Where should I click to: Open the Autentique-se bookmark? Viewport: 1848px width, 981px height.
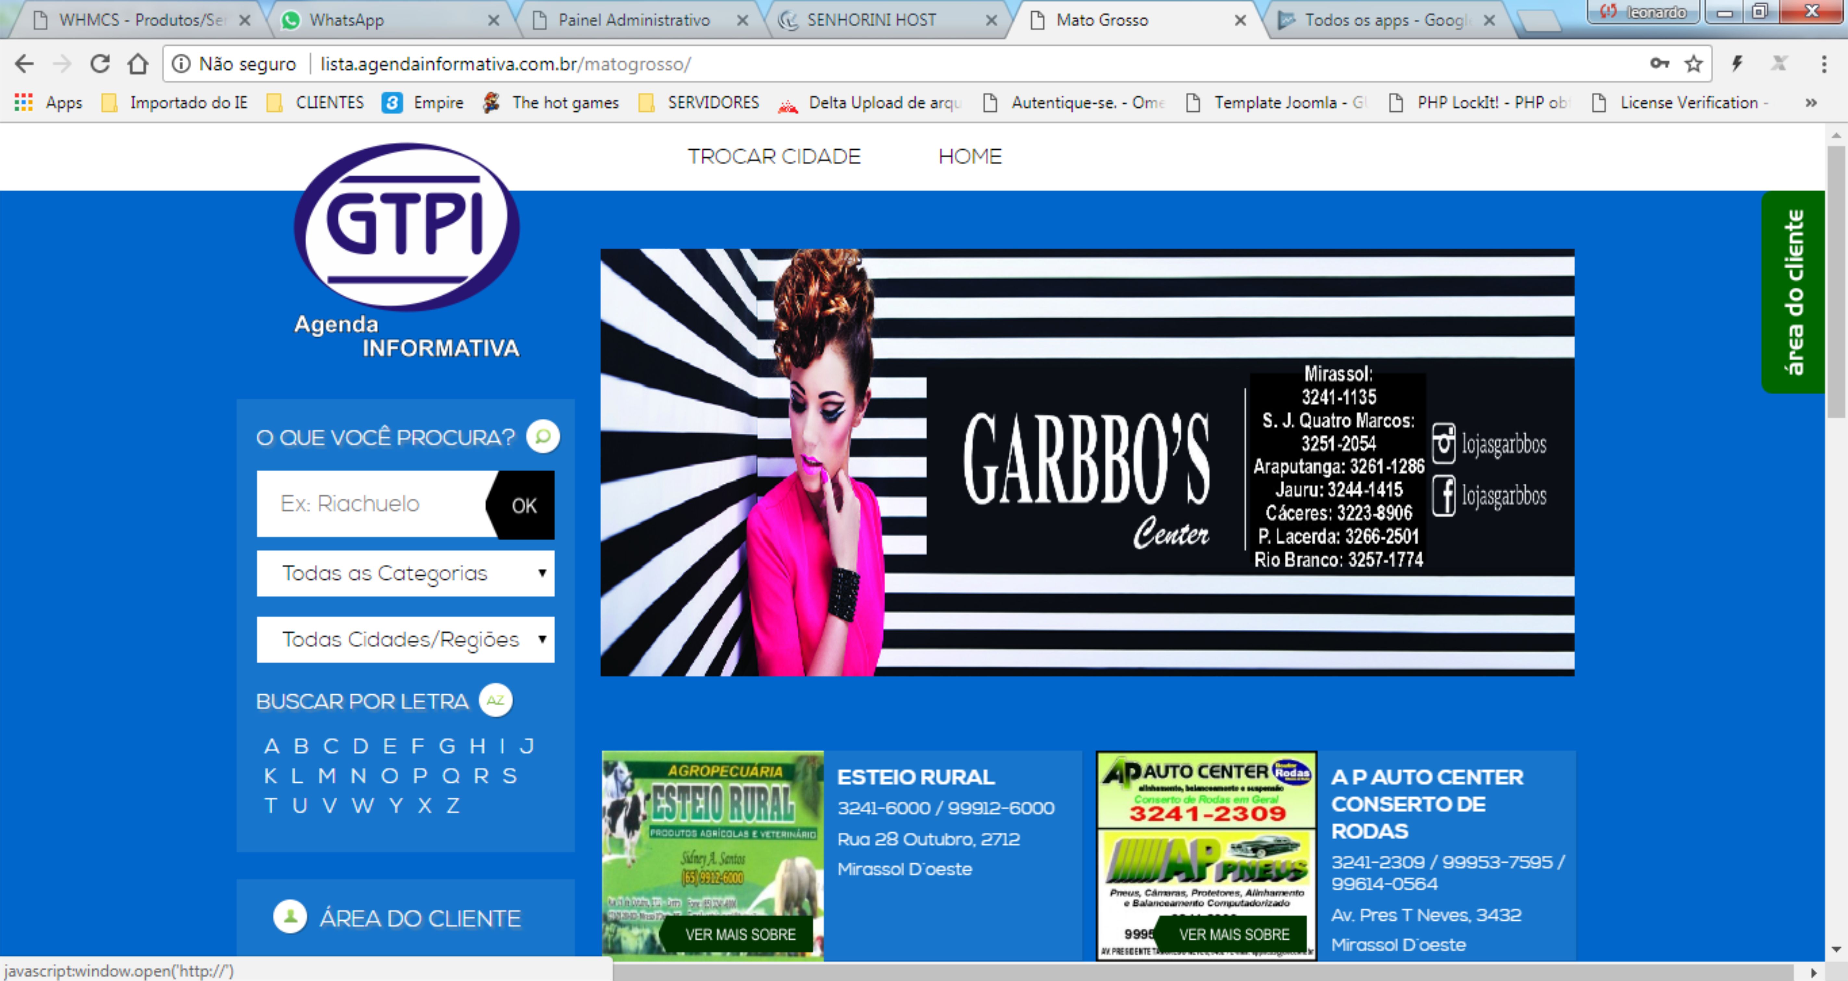click(1073, 103)
